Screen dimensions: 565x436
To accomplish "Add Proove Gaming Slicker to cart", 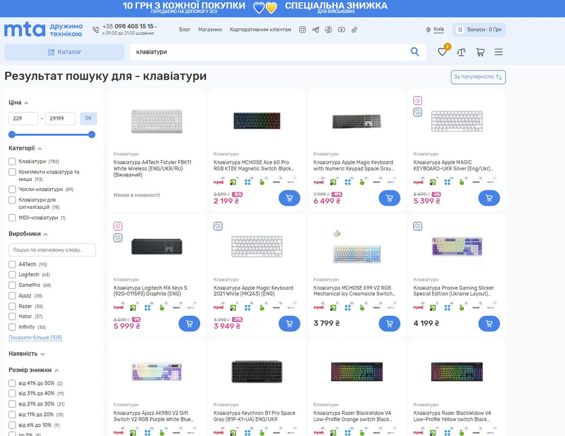I will point(489,324).
